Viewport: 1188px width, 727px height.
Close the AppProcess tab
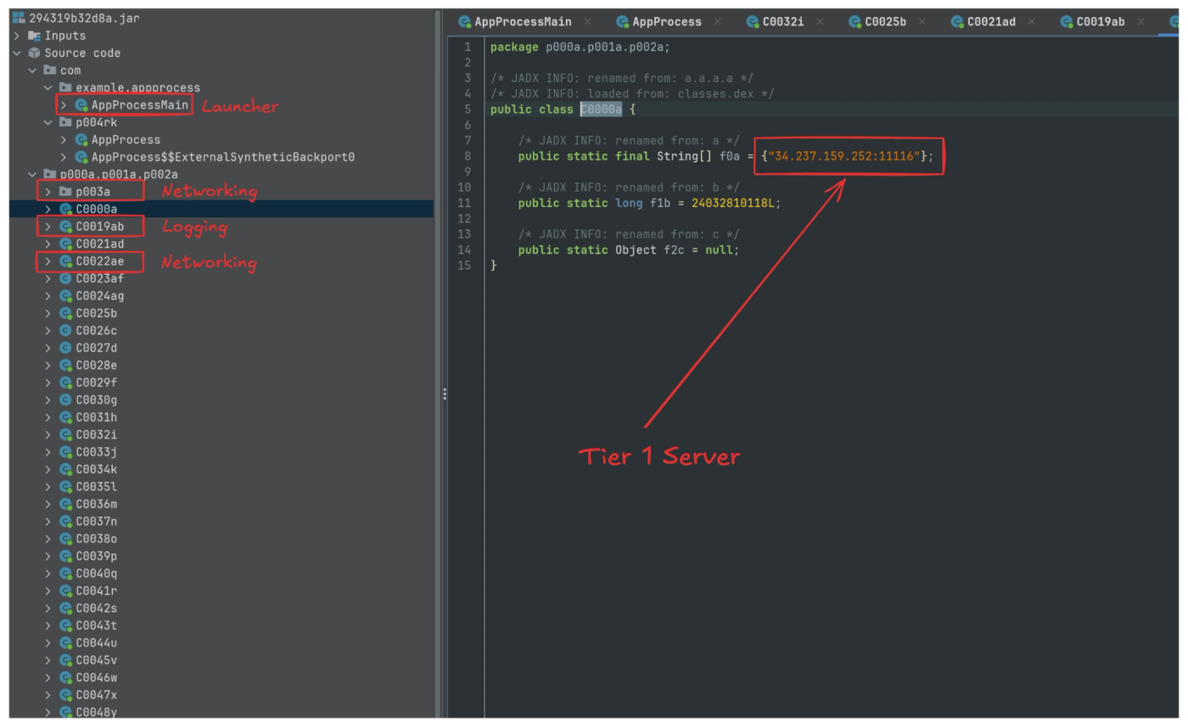click(x=718, y=22)
